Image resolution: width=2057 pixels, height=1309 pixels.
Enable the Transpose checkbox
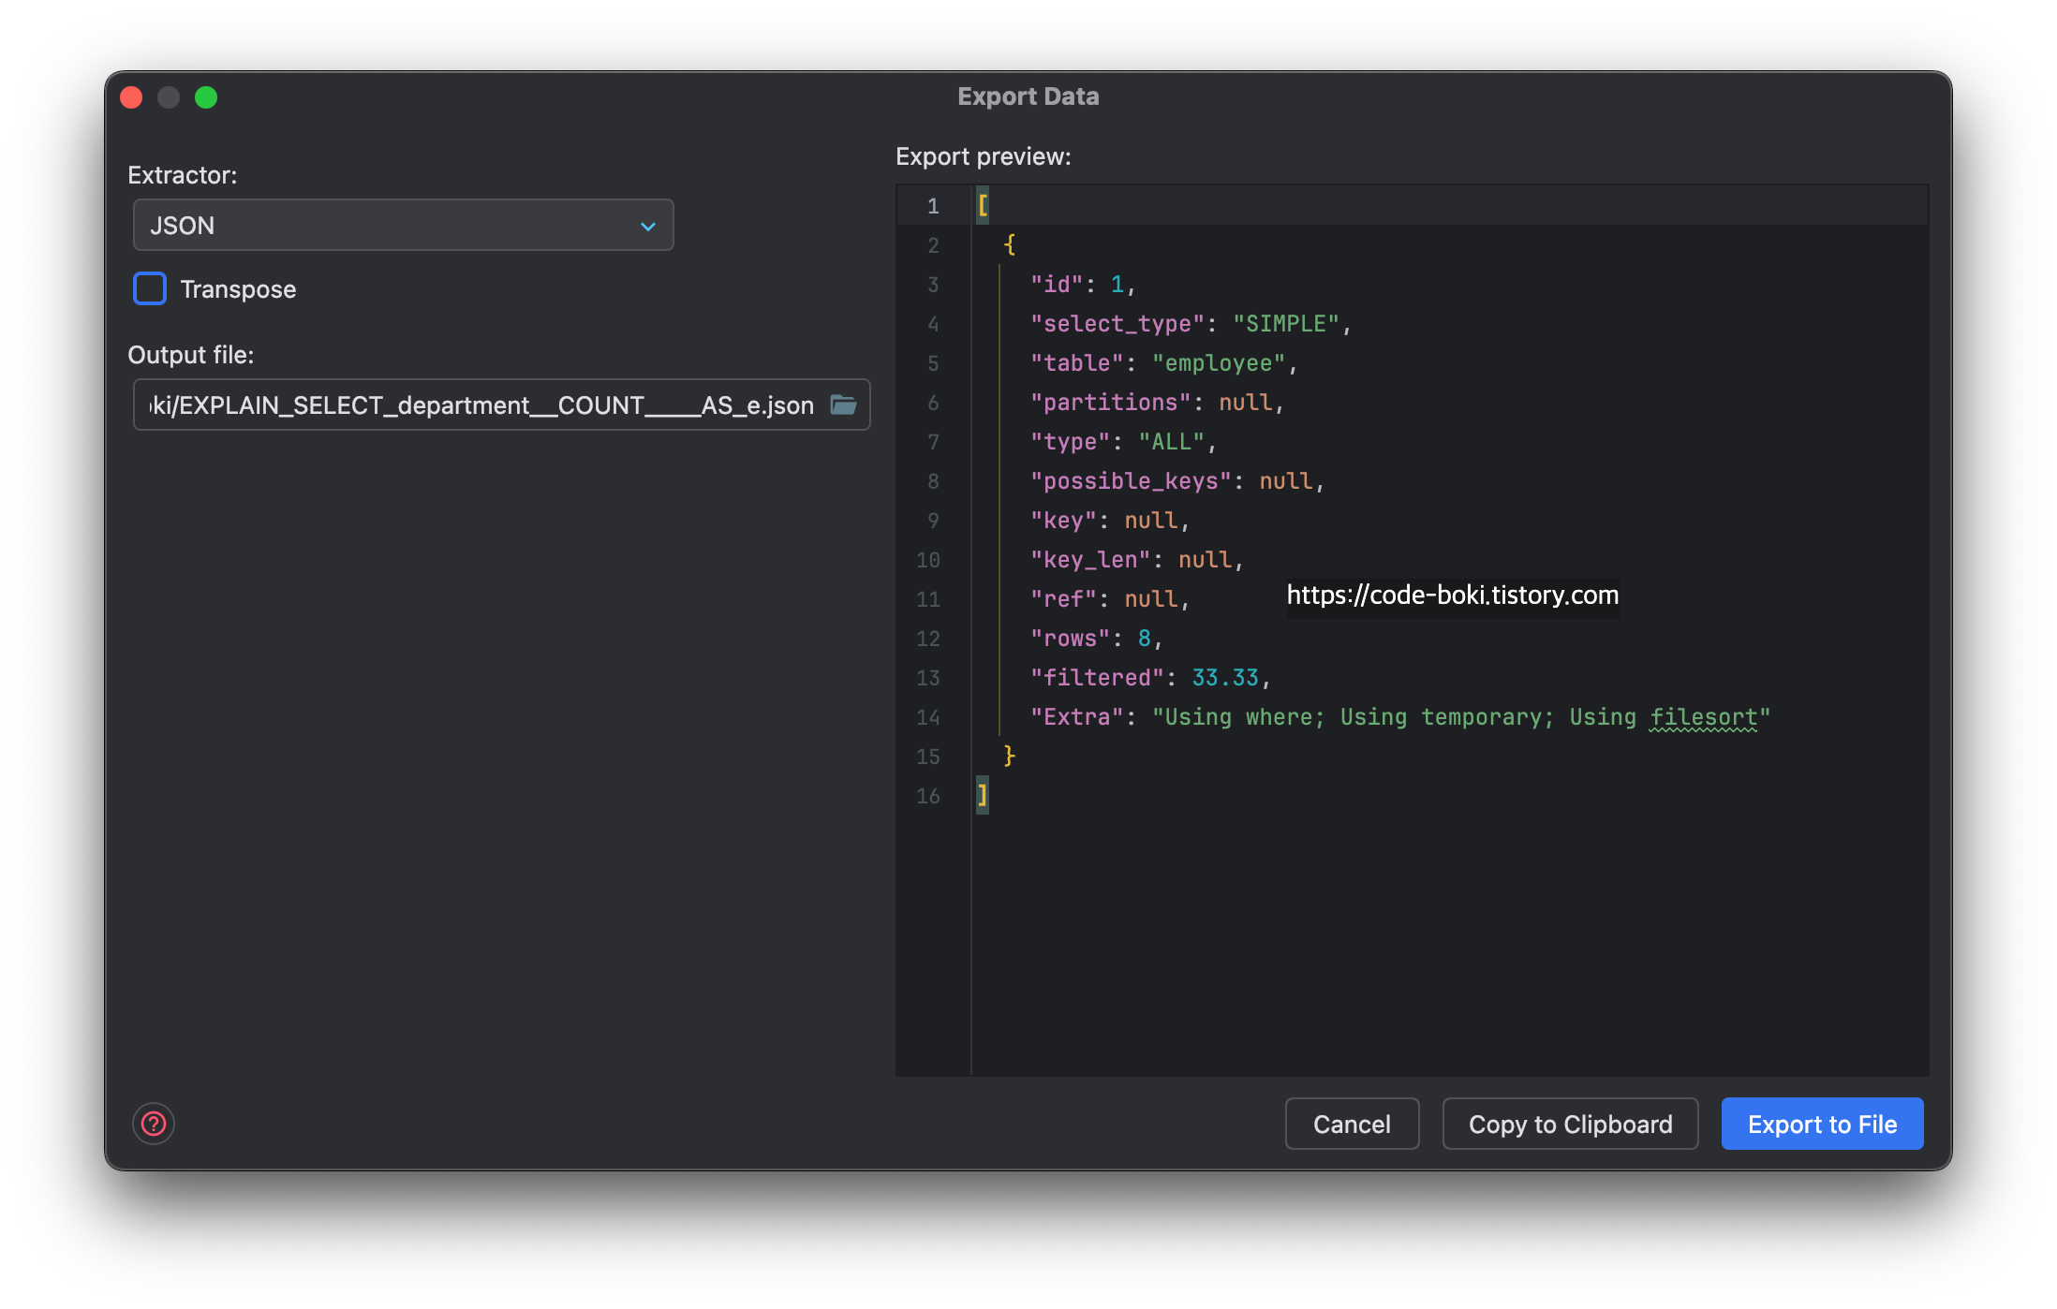click(x=150, y=288)
